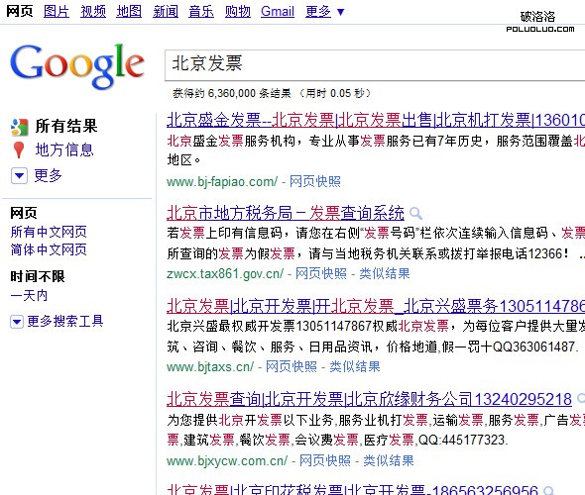This screenshot has width=585, height=495.
Task: Open the 音乐 tab in the top bar
Action: click(x=201, y=12)
